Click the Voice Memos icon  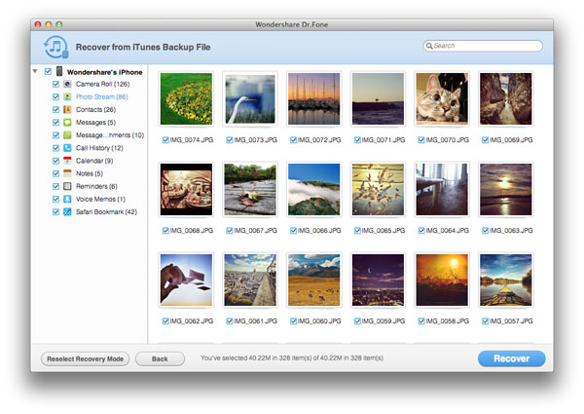67,199
